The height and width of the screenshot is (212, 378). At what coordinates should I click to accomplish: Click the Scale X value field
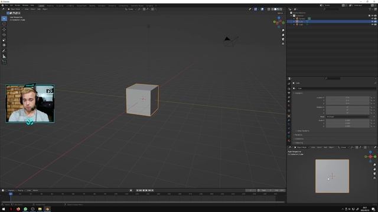tap(347, 120)
